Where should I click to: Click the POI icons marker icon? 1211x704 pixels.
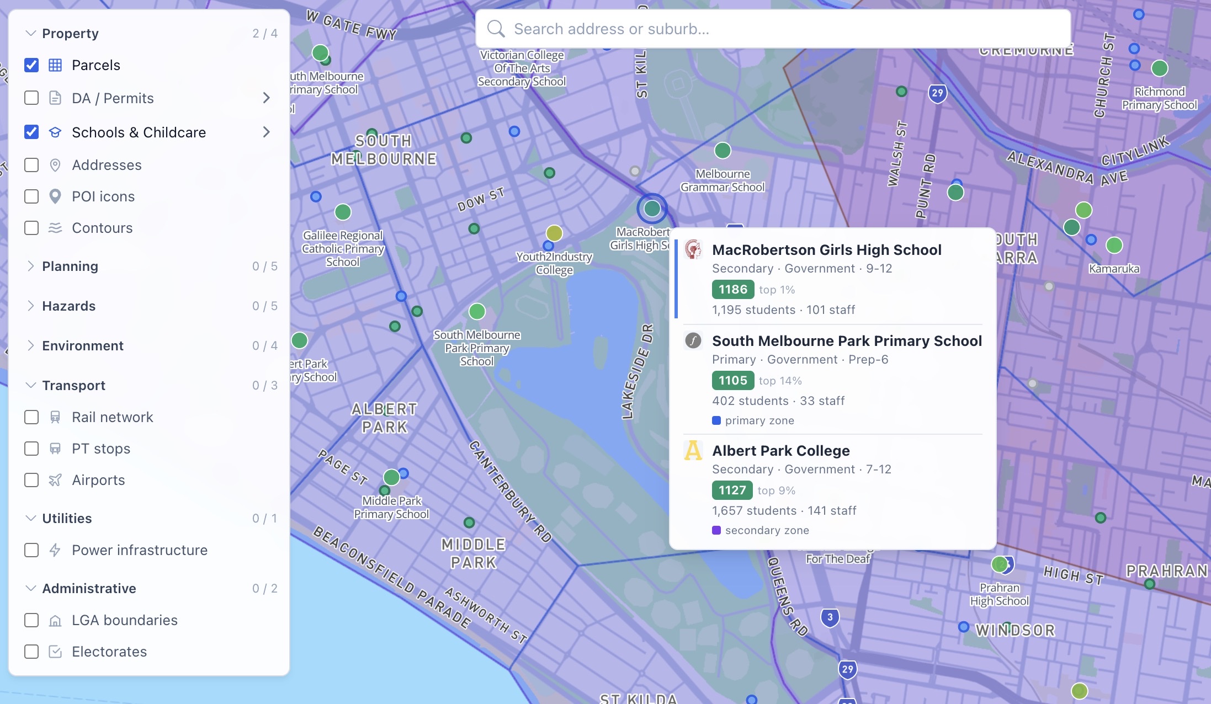(55, 196)
